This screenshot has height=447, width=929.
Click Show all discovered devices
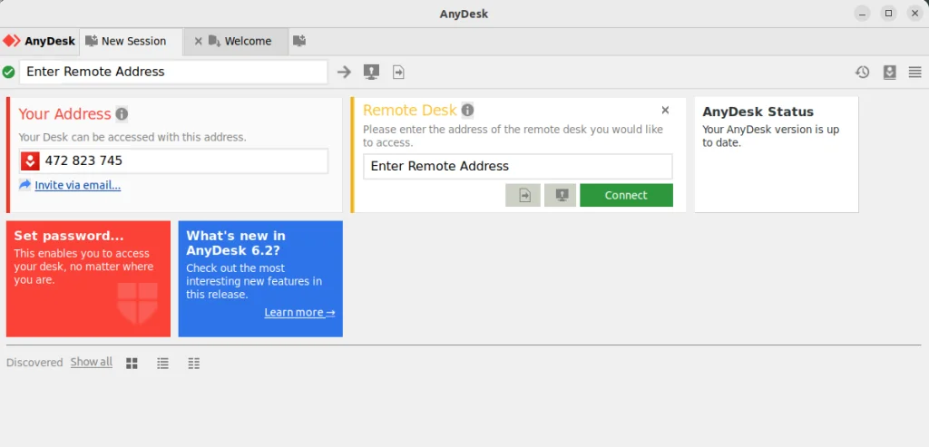(92, 363)
